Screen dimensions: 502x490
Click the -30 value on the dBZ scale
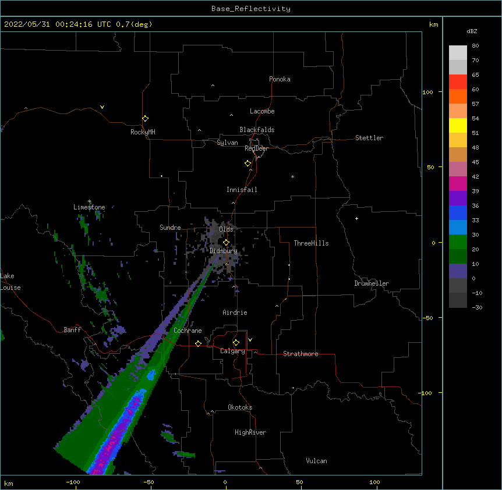(477, 308)
